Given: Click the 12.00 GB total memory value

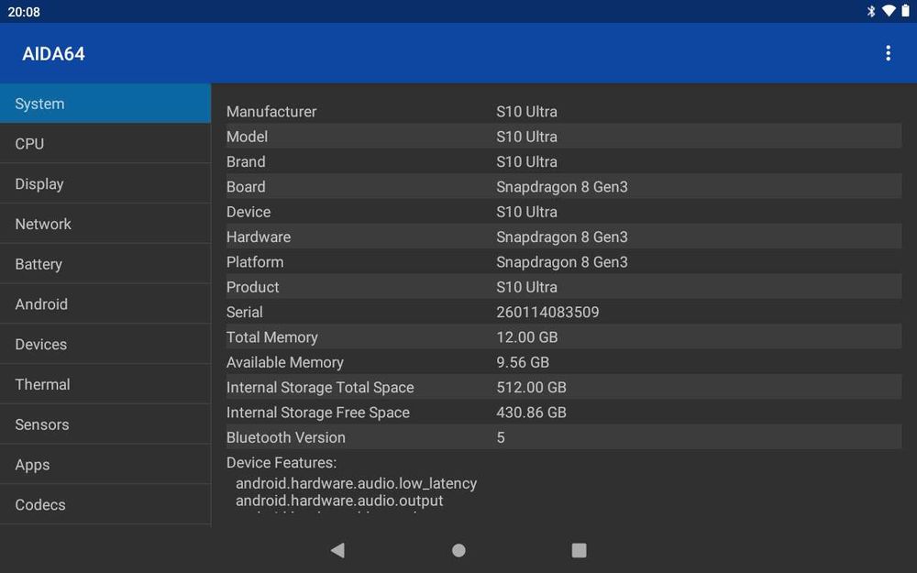Looking at the screenshot, I should click(x=527, y=337).
